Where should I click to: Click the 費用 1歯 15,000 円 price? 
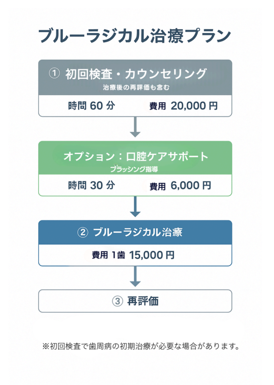(x=133, y=255)
